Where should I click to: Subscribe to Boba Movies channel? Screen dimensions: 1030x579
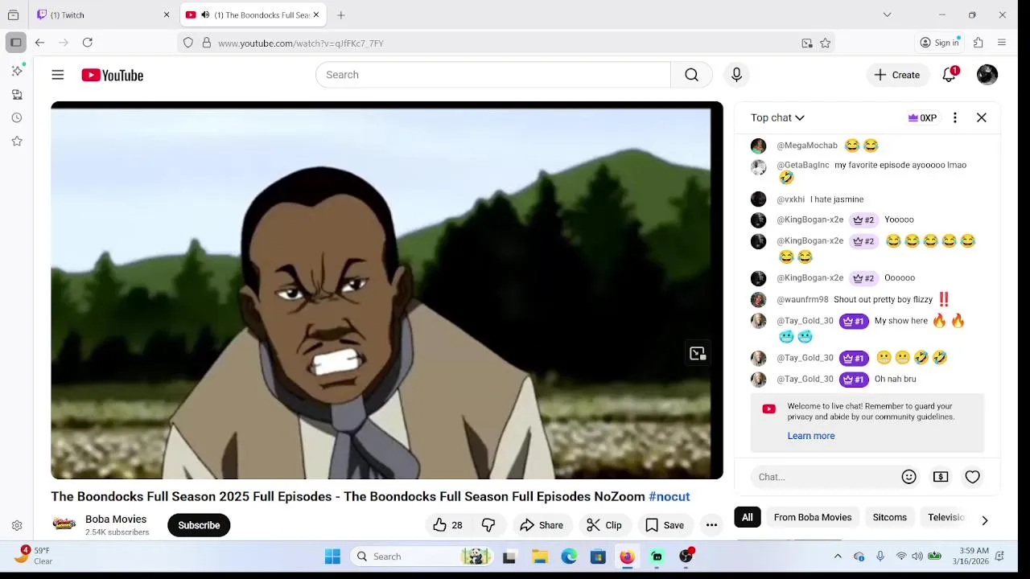tap(199, 525)
